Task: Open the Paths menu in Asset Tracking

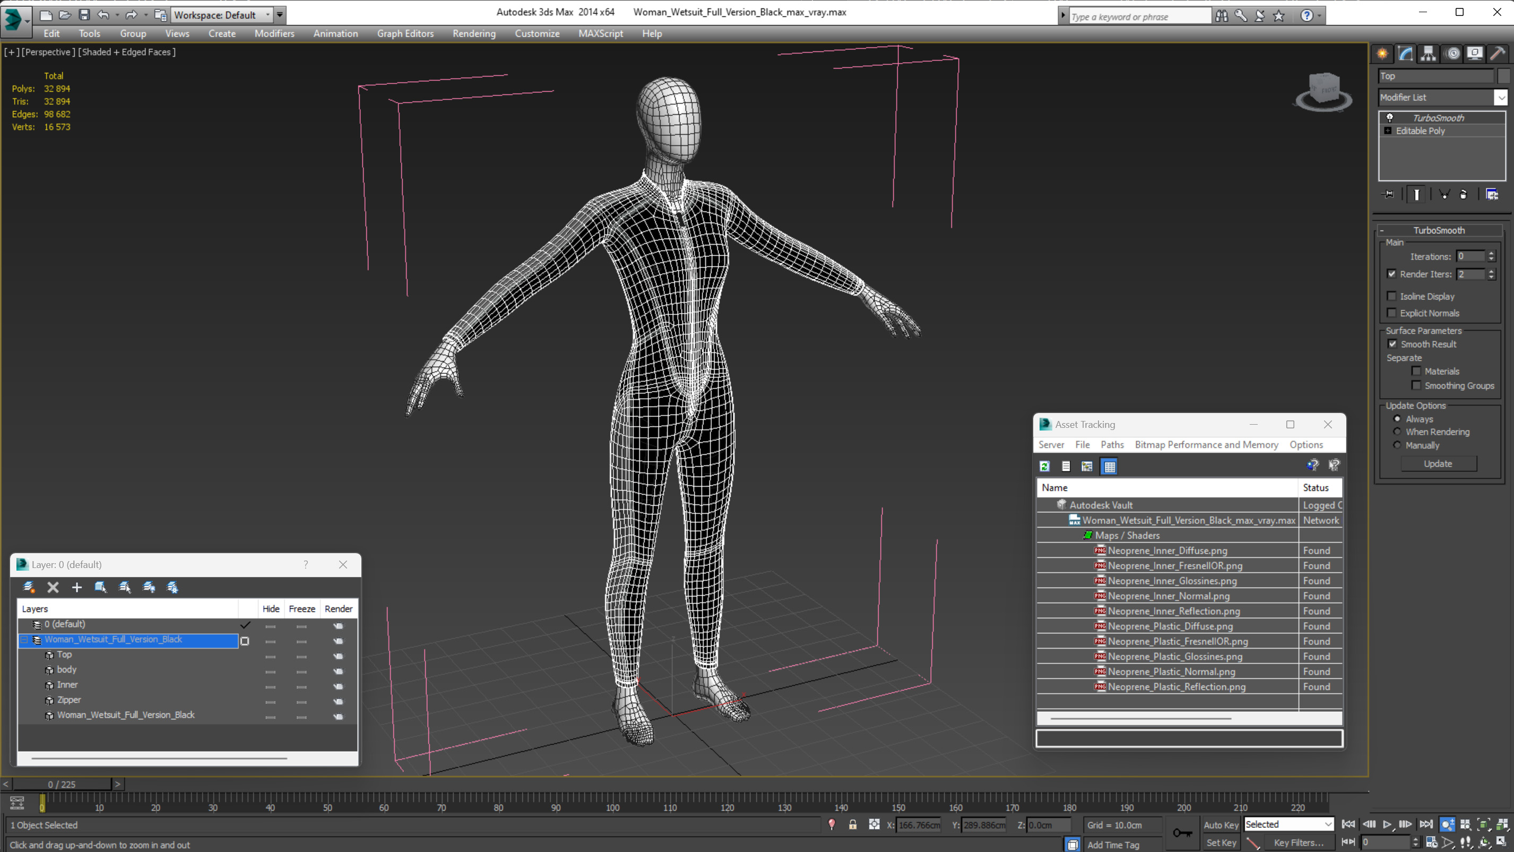Action: coord(1112,444)
